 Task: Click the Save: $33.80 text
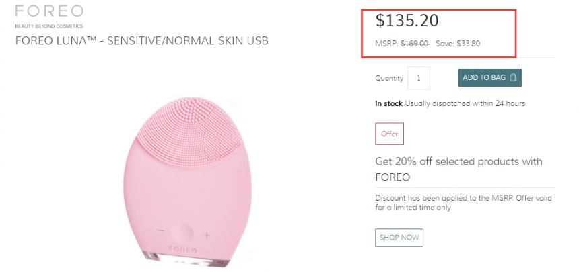(x=458, y=44)
